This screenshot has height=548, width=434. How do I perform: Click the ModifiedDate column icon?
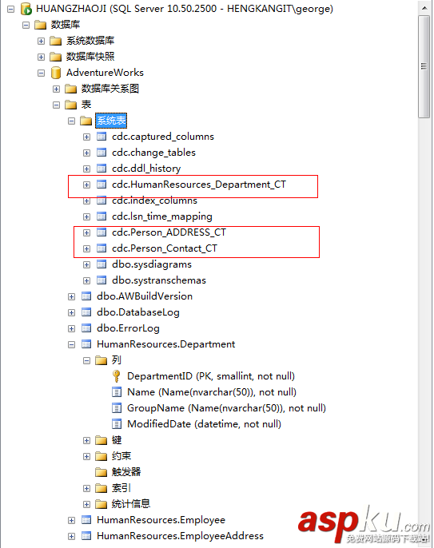(x=117, y=424)
